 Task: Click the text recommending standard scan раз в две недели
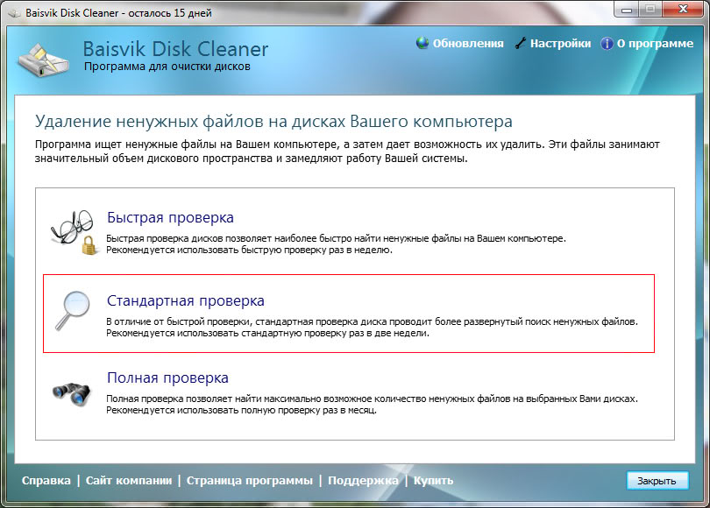click(x=267, y=334)
